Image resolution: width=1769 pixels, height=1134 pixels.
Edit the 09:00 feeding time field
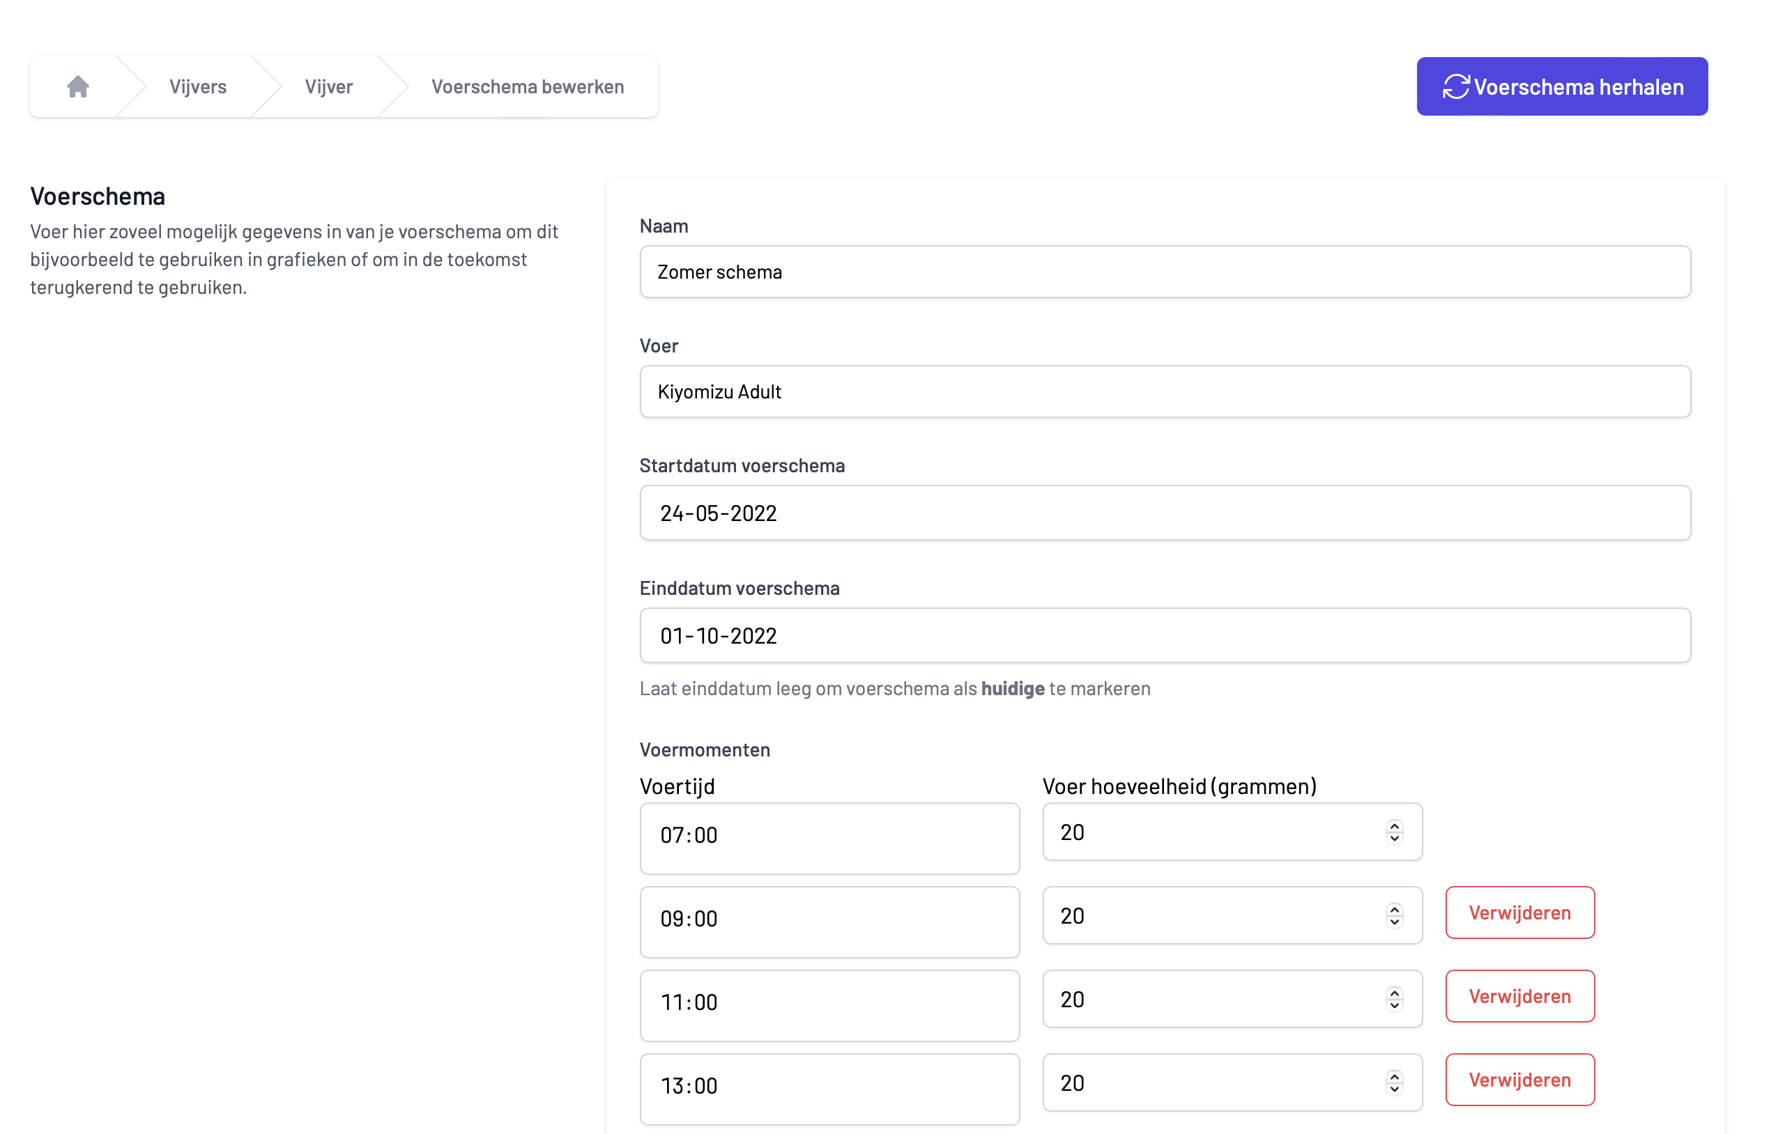pyautogui.click(x=829, y=920)
